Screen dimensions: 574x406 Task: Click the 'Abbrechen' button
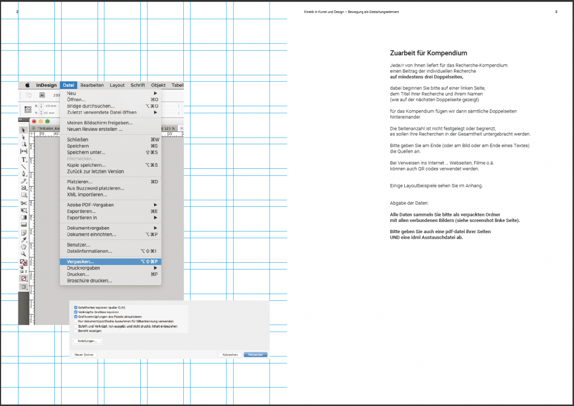coord(230,355)
